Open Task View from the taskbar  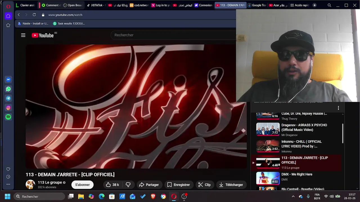(71, 196)
